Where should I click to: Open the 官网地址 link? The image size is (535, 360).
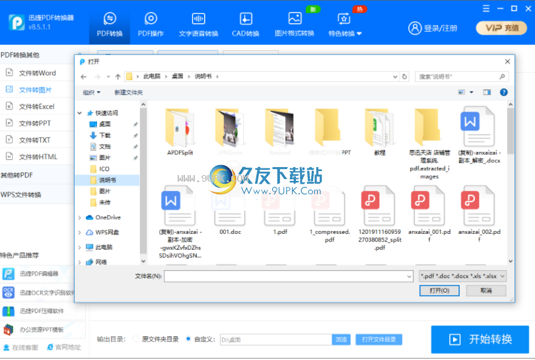tap(64, 347)
